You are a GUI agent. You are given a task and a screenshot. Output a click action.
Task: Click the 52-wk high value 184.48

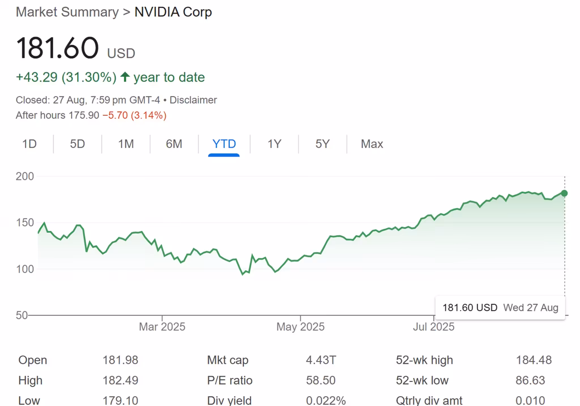[x=534, y=360]
